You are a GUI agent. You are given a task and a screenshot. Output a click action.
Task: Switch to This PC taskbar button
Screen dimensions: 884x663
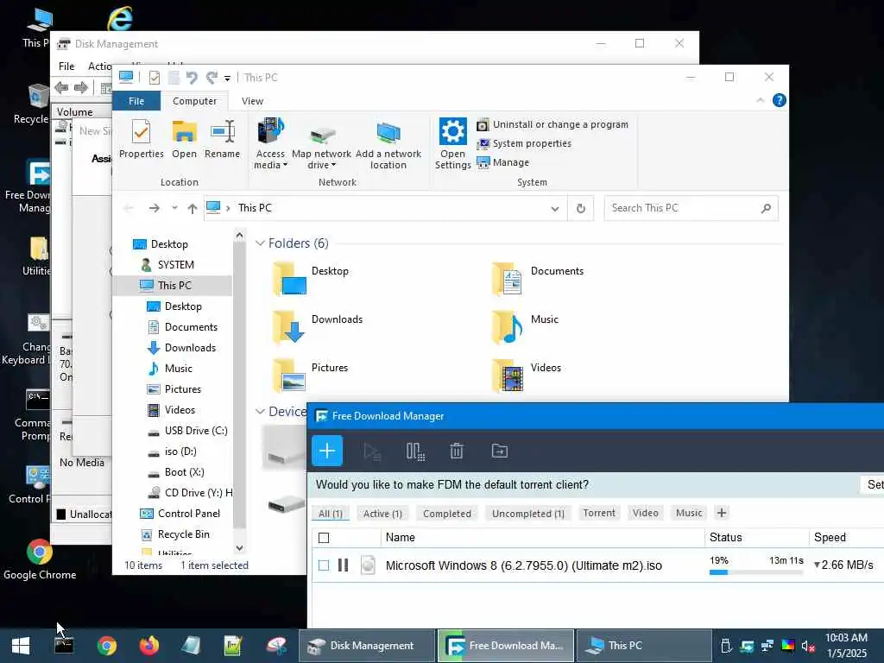tap(643, 646)
